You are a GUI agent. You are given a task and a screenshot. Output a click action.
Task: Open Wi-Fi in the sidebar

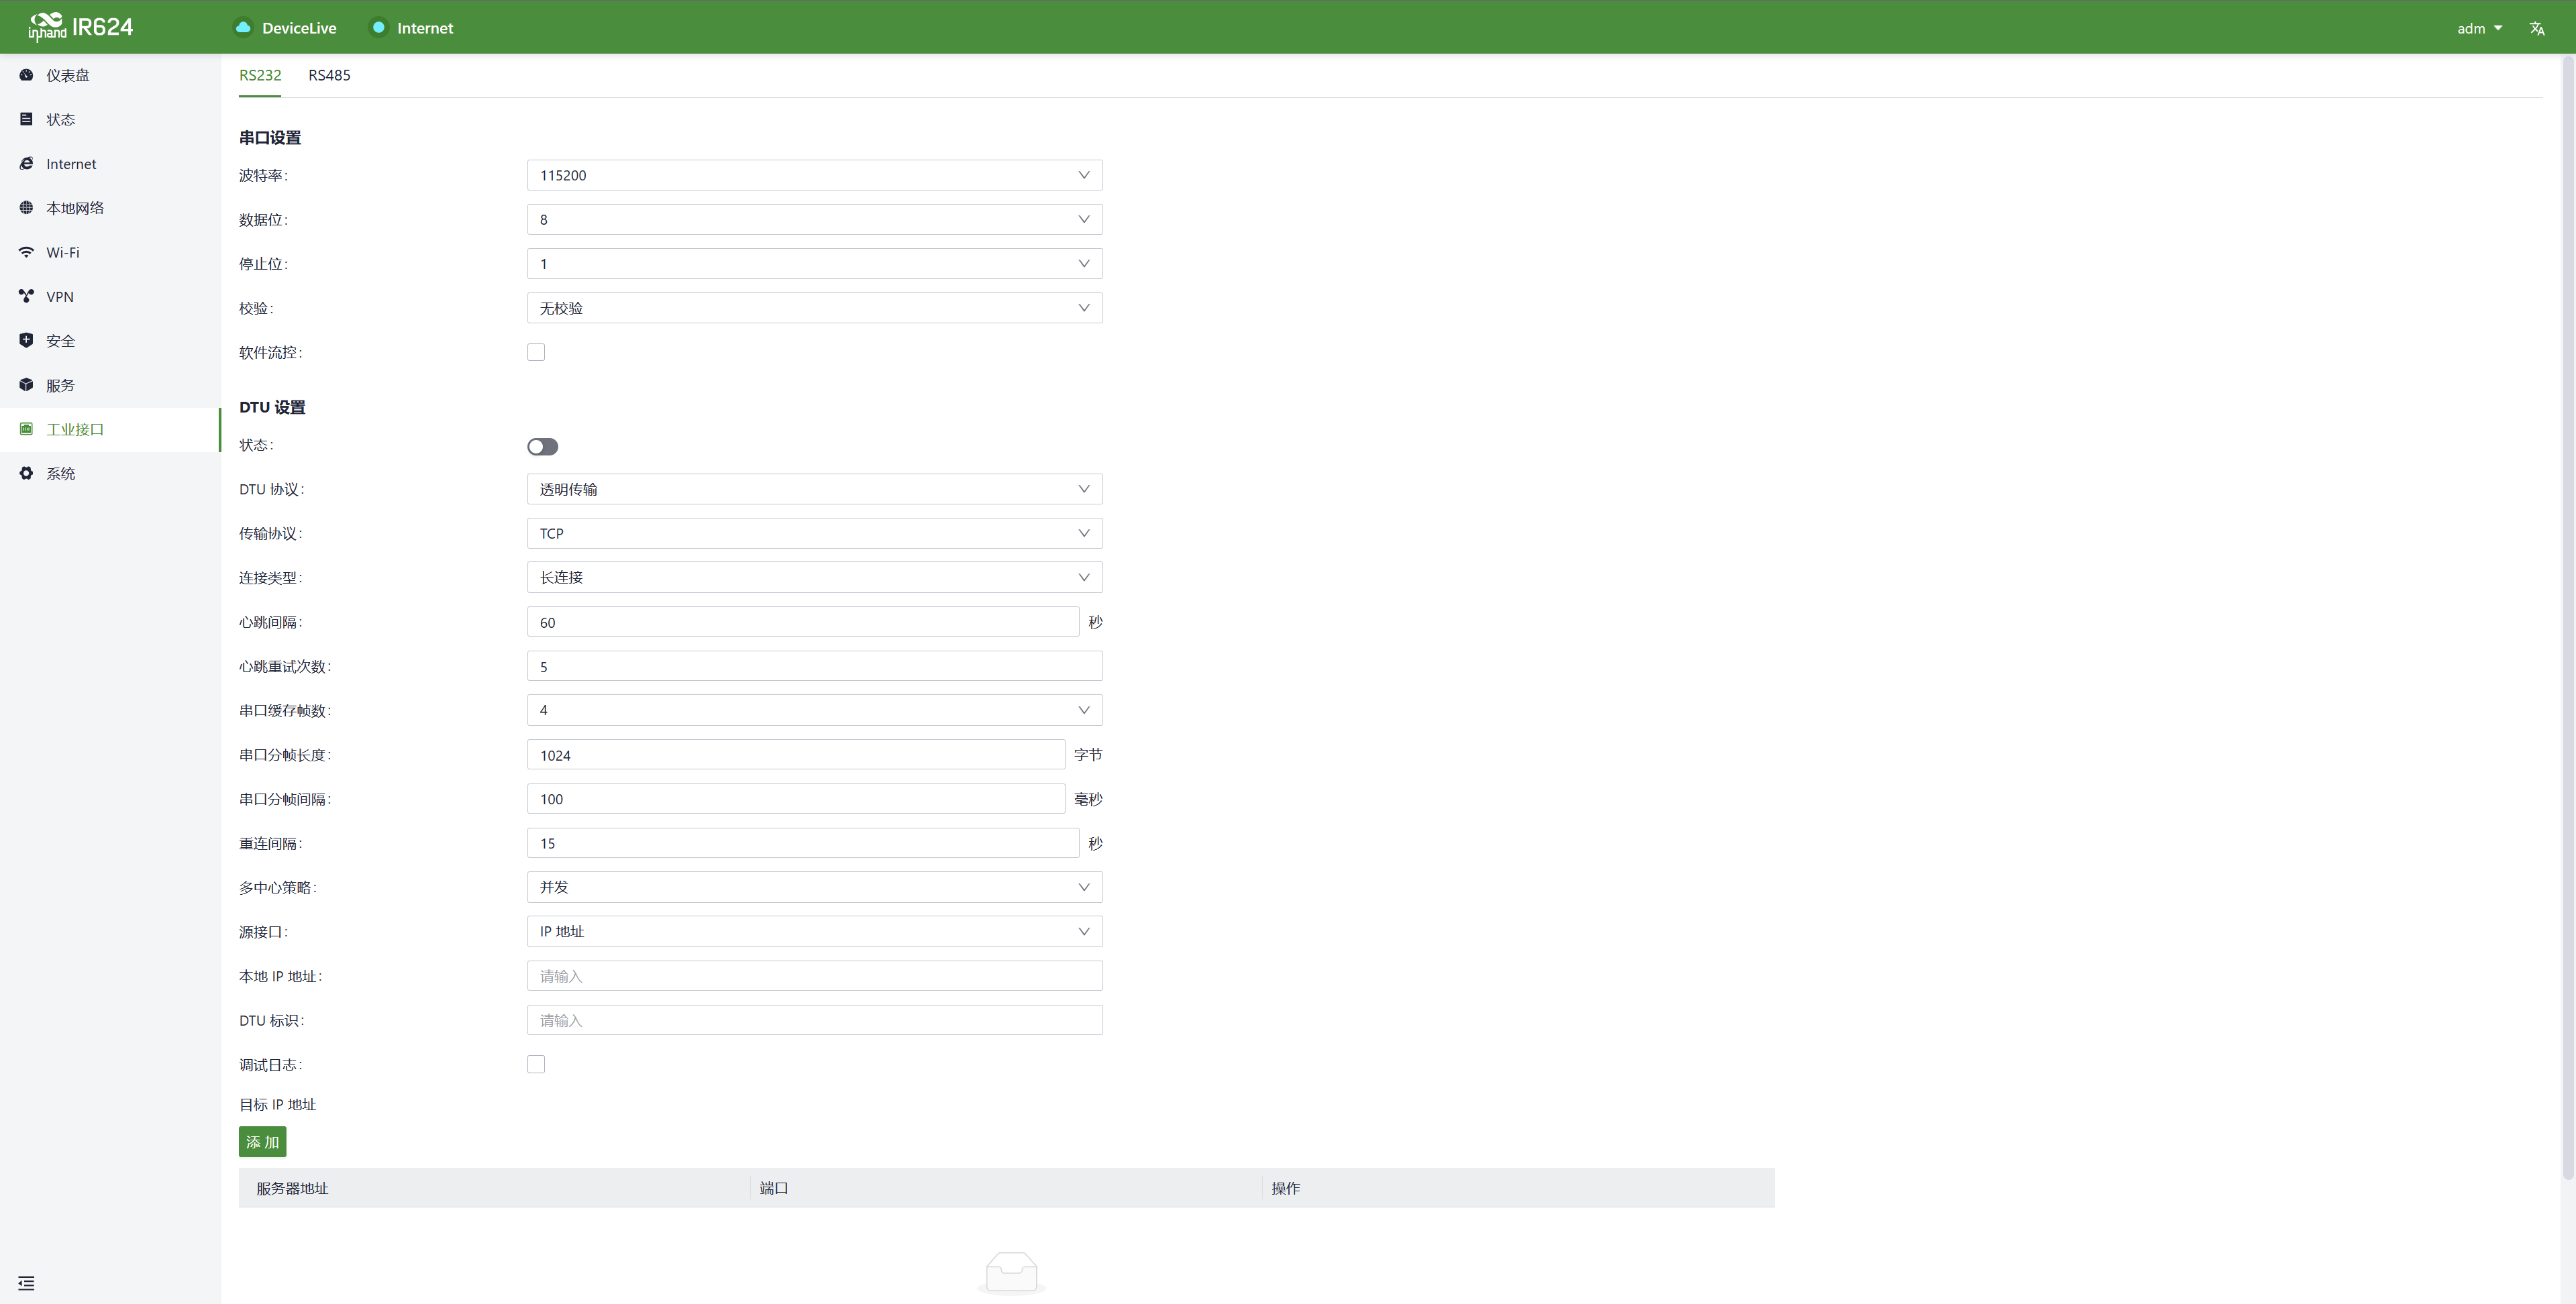click(110, 252)
